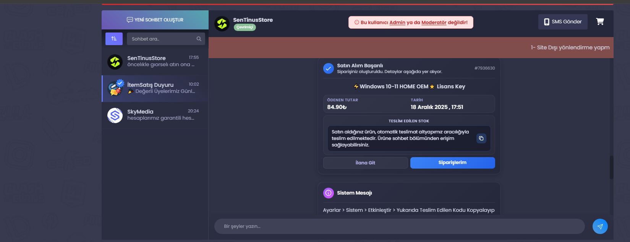Click order number #7936630

[484, 68]
